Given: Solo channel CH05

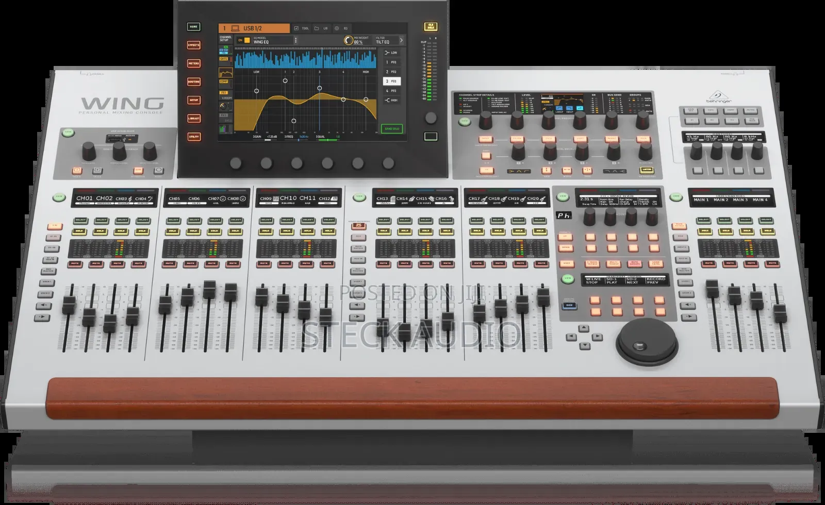Looking at the screenshot, I should click(173, 231).
